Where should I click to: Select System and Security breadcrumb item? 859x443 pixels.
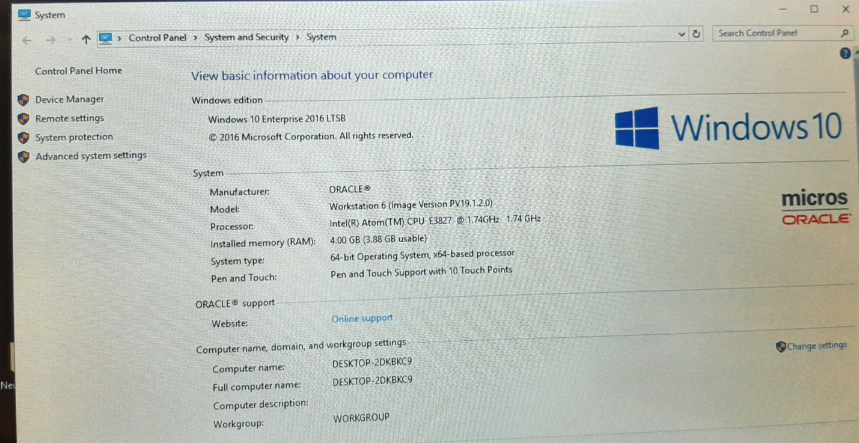click(246, 37)
